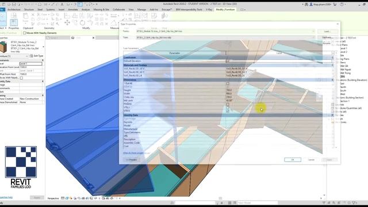The image size is (368, 207).
Task: Select the Manufacturer parameter row
Action: (x=228, y=129)
